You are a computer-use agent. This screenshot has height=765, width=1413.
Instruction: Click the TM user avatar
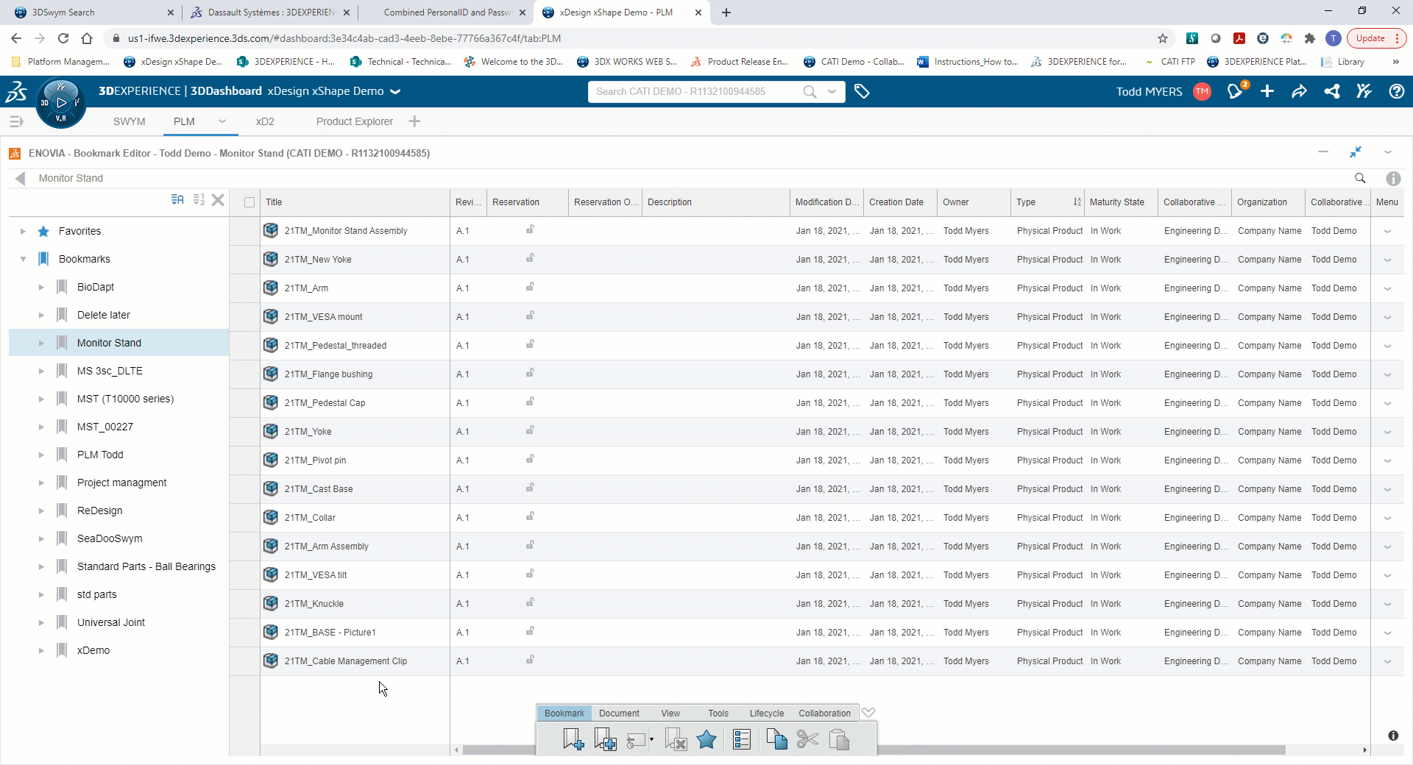[x=1202, y=91]
